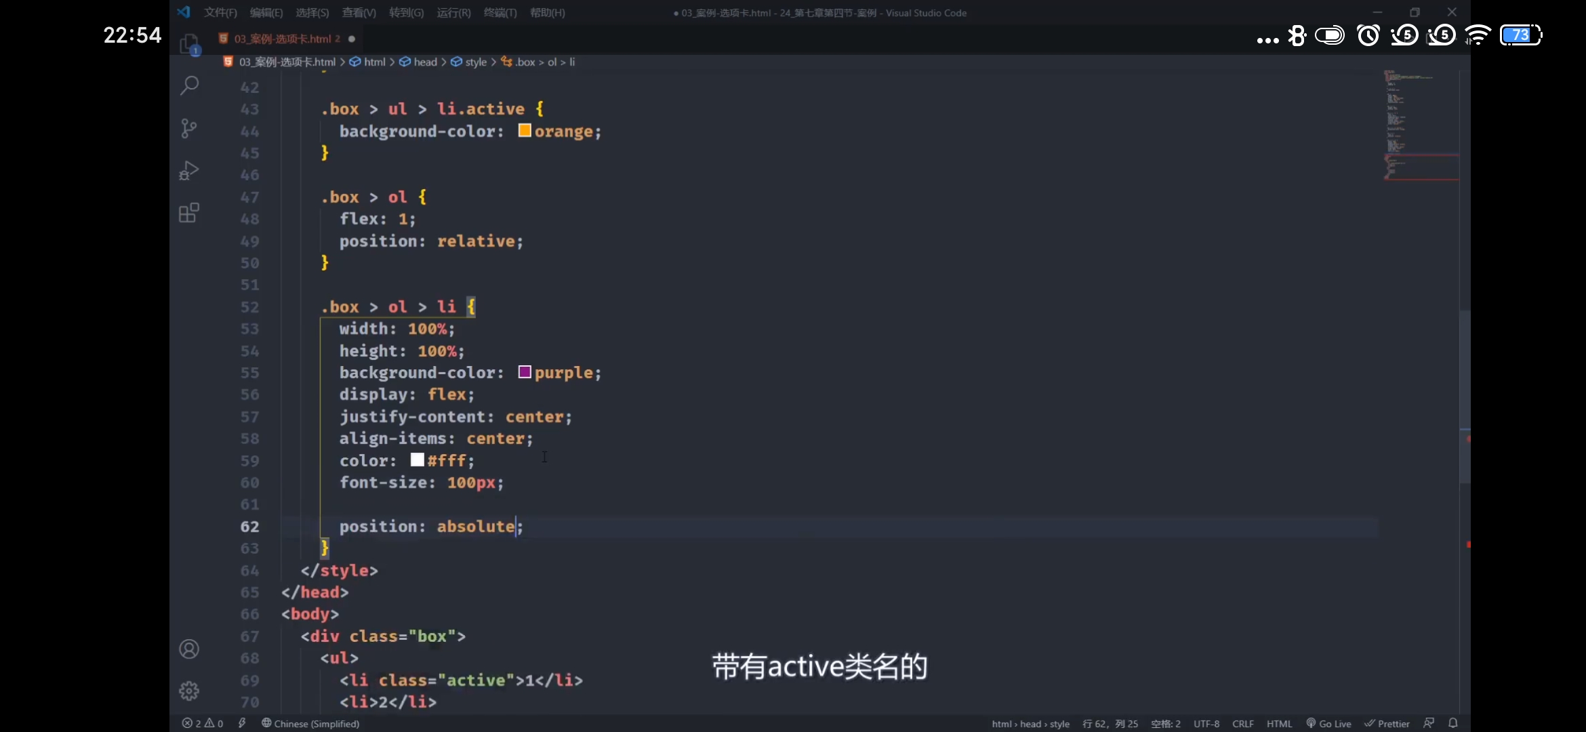Open the purple color swatch picker
Viewport: 1586px width, 732px height.
525,372
